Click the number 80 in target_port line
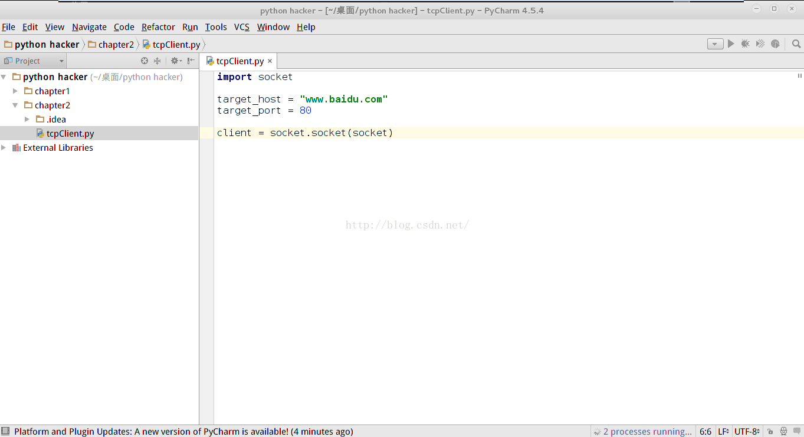 tap(305, 111)
